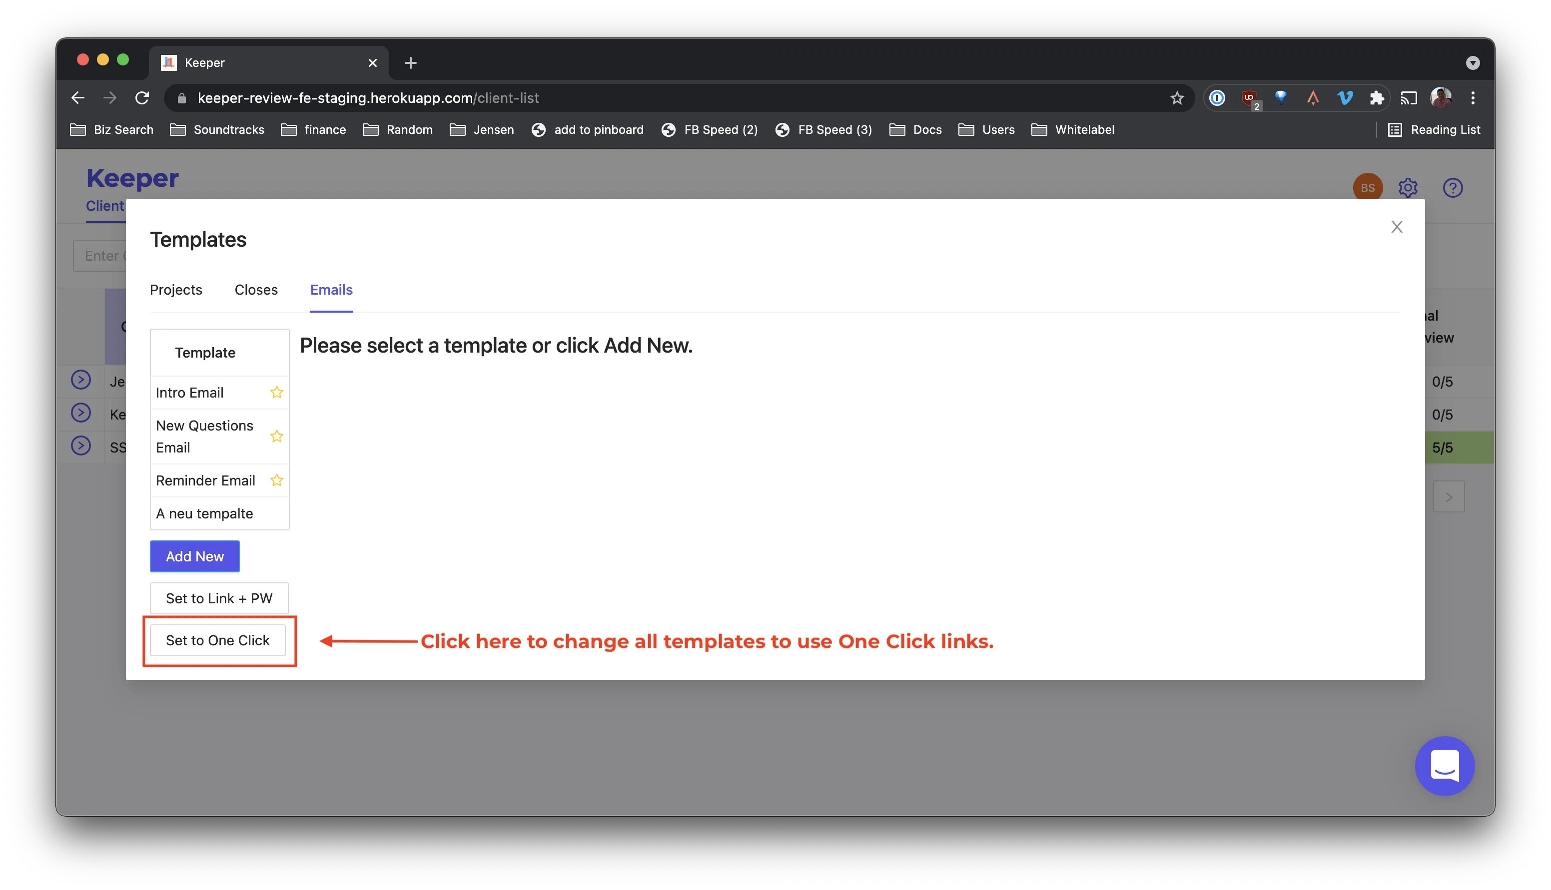Toggle the star on New Questions Email

coord(276,437)
